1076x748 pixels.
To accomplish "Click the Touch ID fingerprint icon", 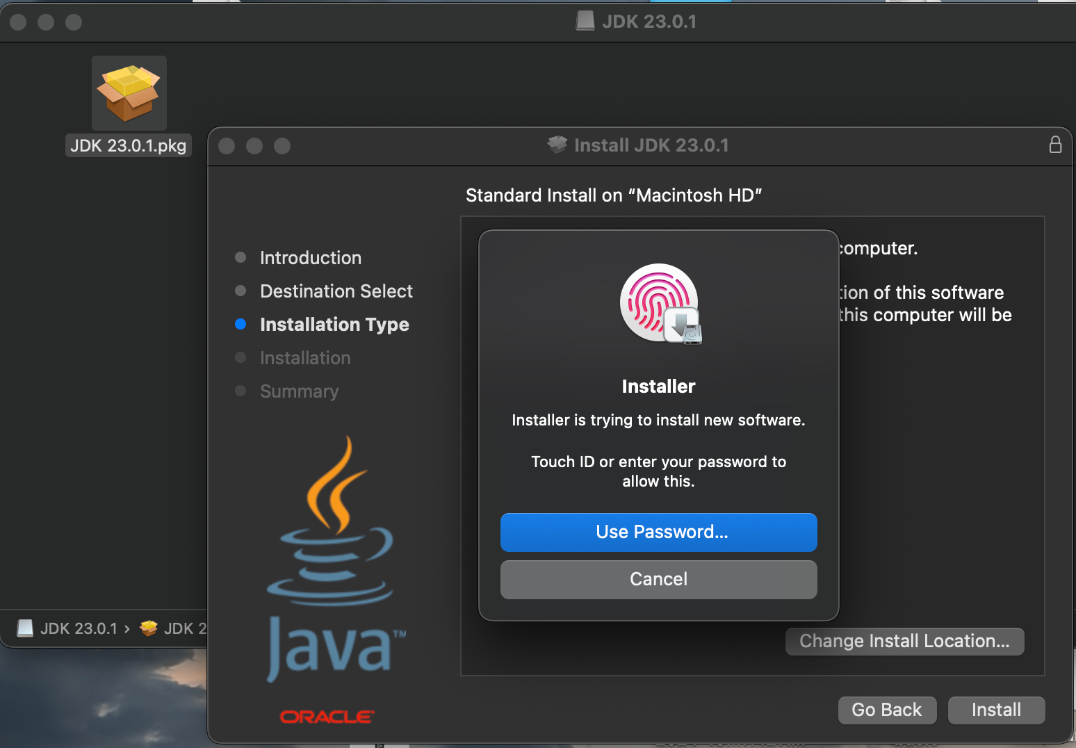I will [x=659, y=302].
